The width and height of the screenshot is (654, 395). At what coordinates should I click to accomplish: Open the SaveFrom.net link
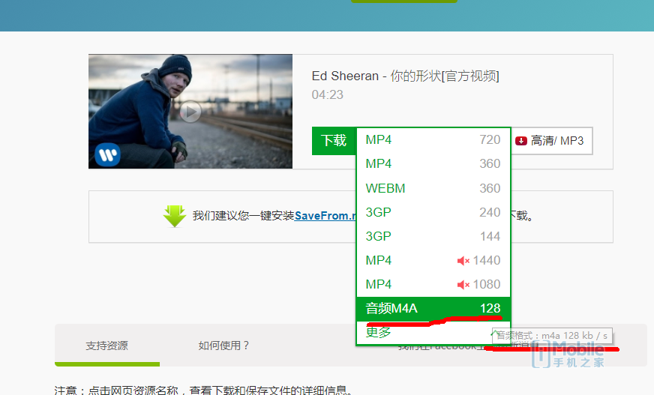pyautogui.click(x=325, y=216)
